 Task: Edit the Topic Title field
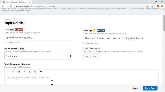[x=38, y=37]
